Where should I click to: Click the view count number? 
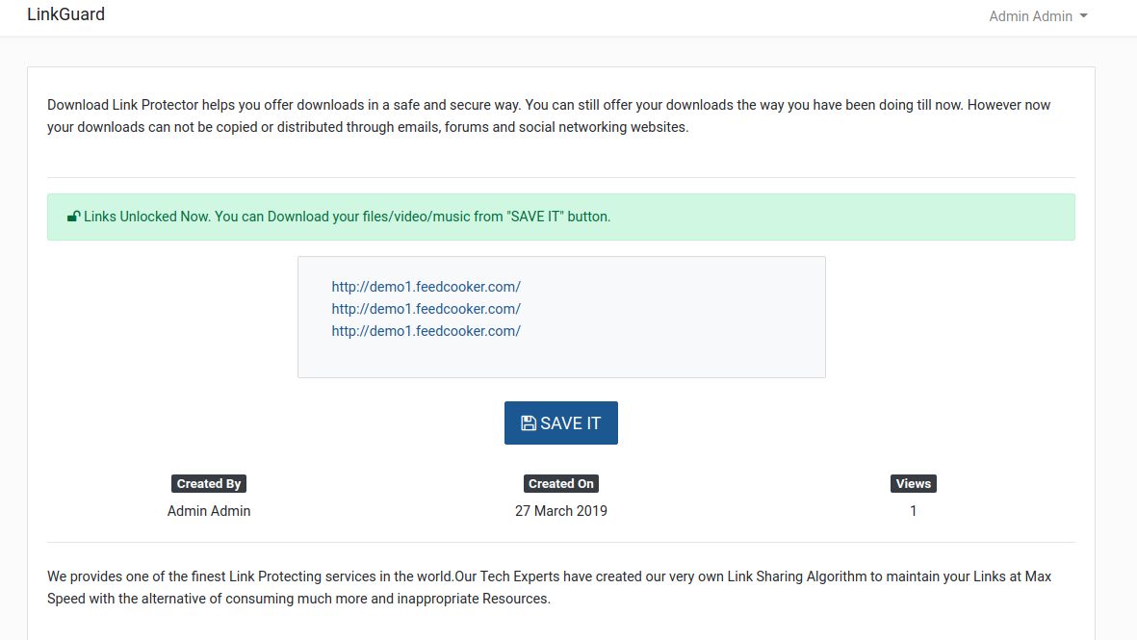913,511
